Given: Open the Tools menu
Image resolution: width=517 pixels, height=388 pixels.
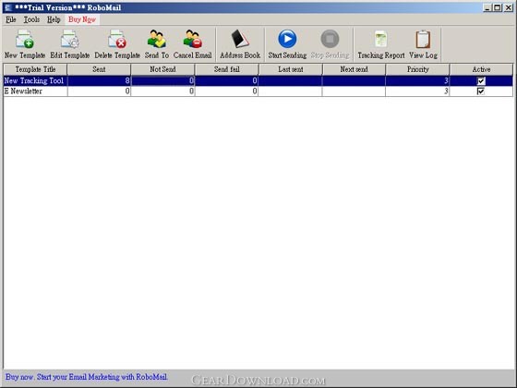Looking at the screenshot, I should [31, 19].
